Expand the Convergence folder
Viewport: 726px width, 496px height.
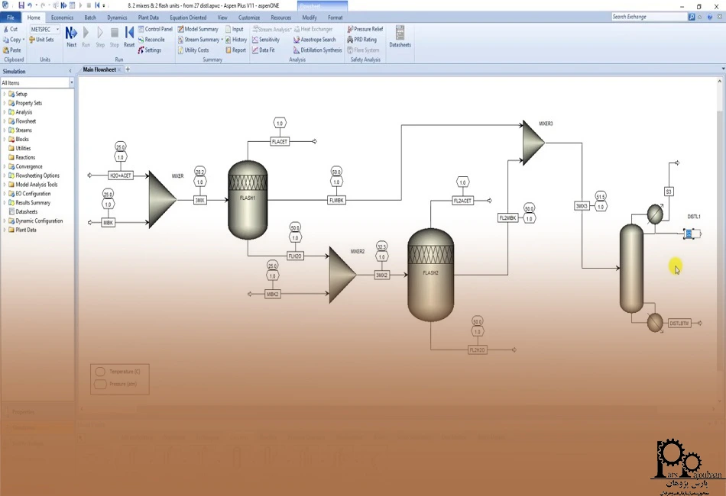coord(5,166)
